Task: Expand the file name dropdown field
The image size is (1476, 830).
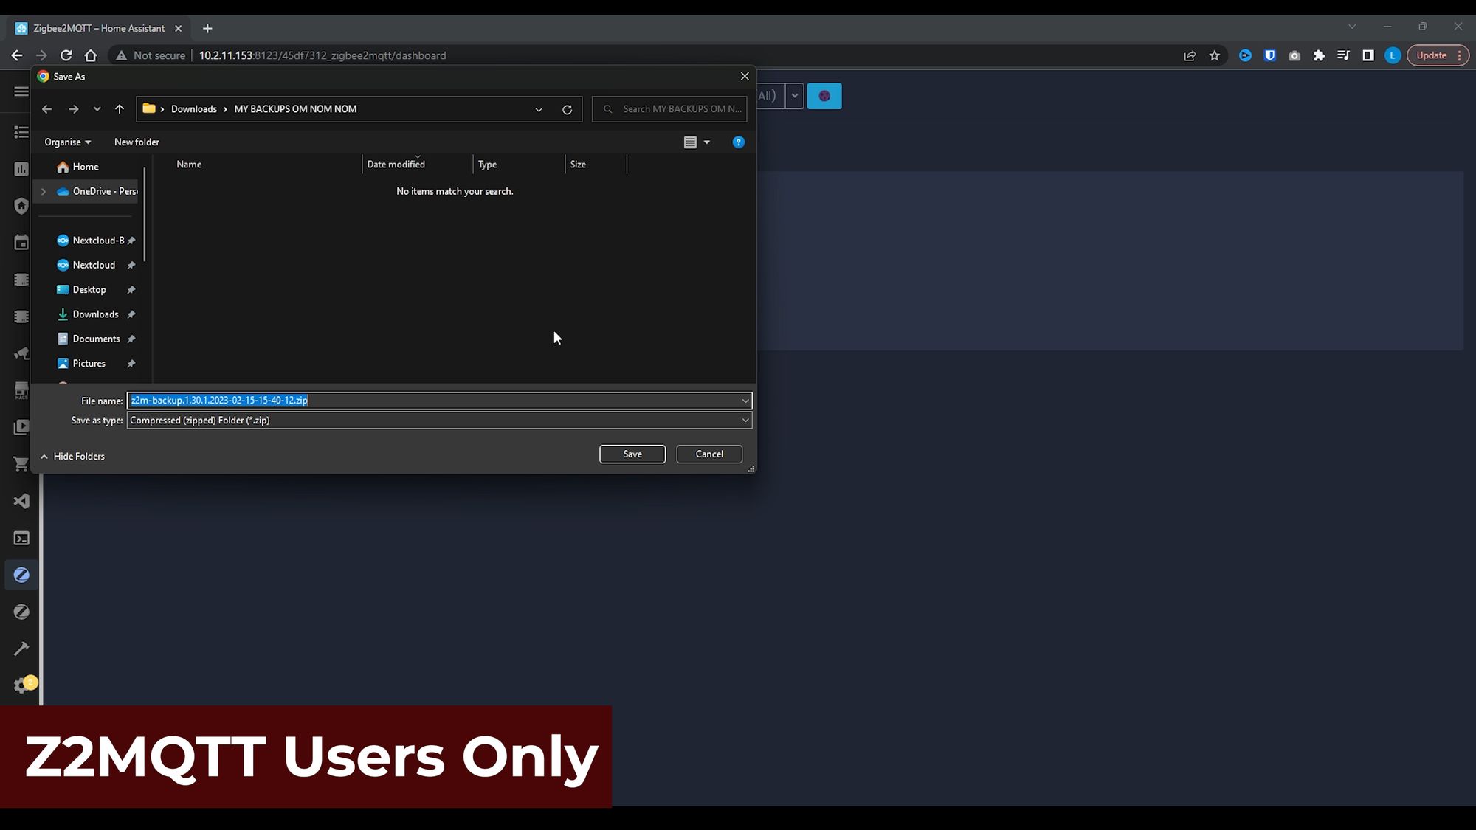Action: pos(745,399)
